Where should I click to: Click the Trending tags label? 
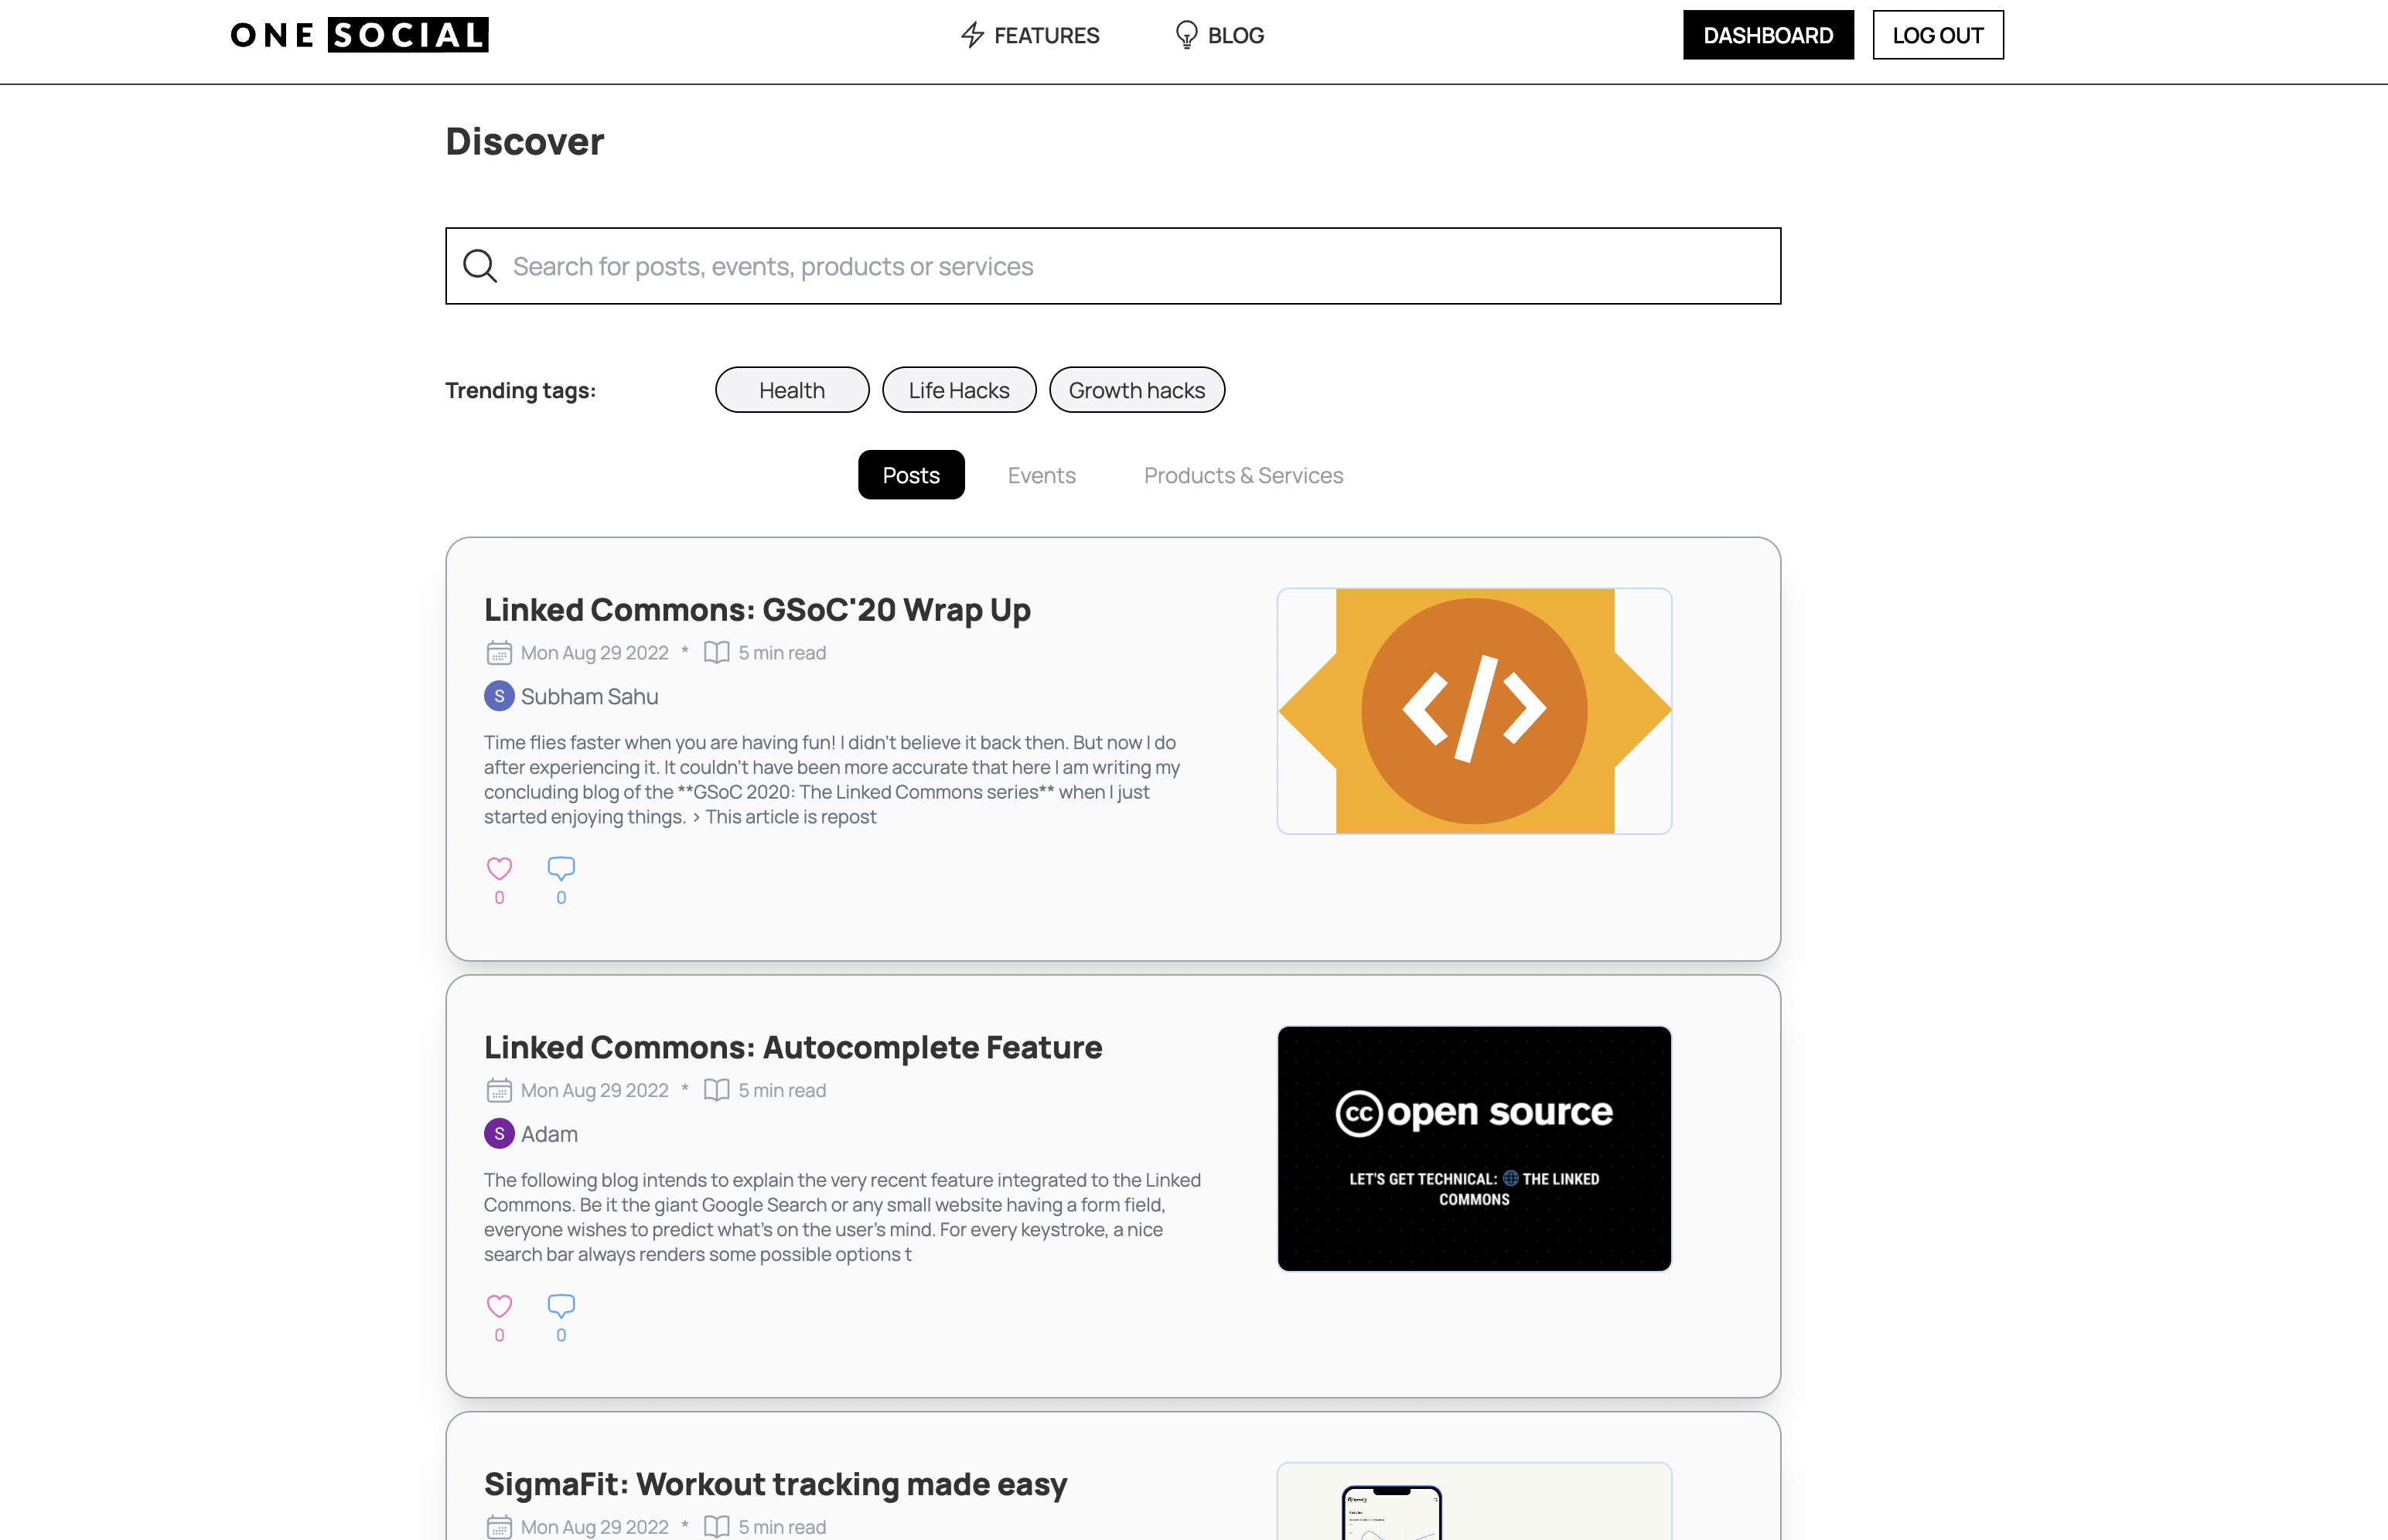520,390
